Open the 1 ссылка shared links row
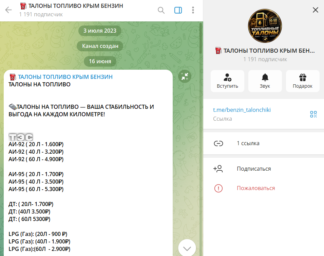324x256 pixels. (264, 143)
